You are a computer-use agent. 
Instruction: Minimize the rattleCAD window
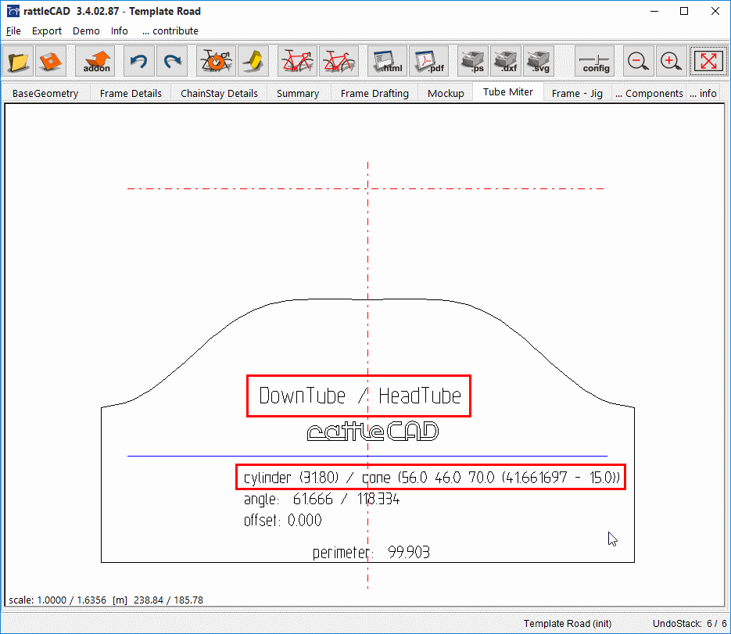click(654, 11)
